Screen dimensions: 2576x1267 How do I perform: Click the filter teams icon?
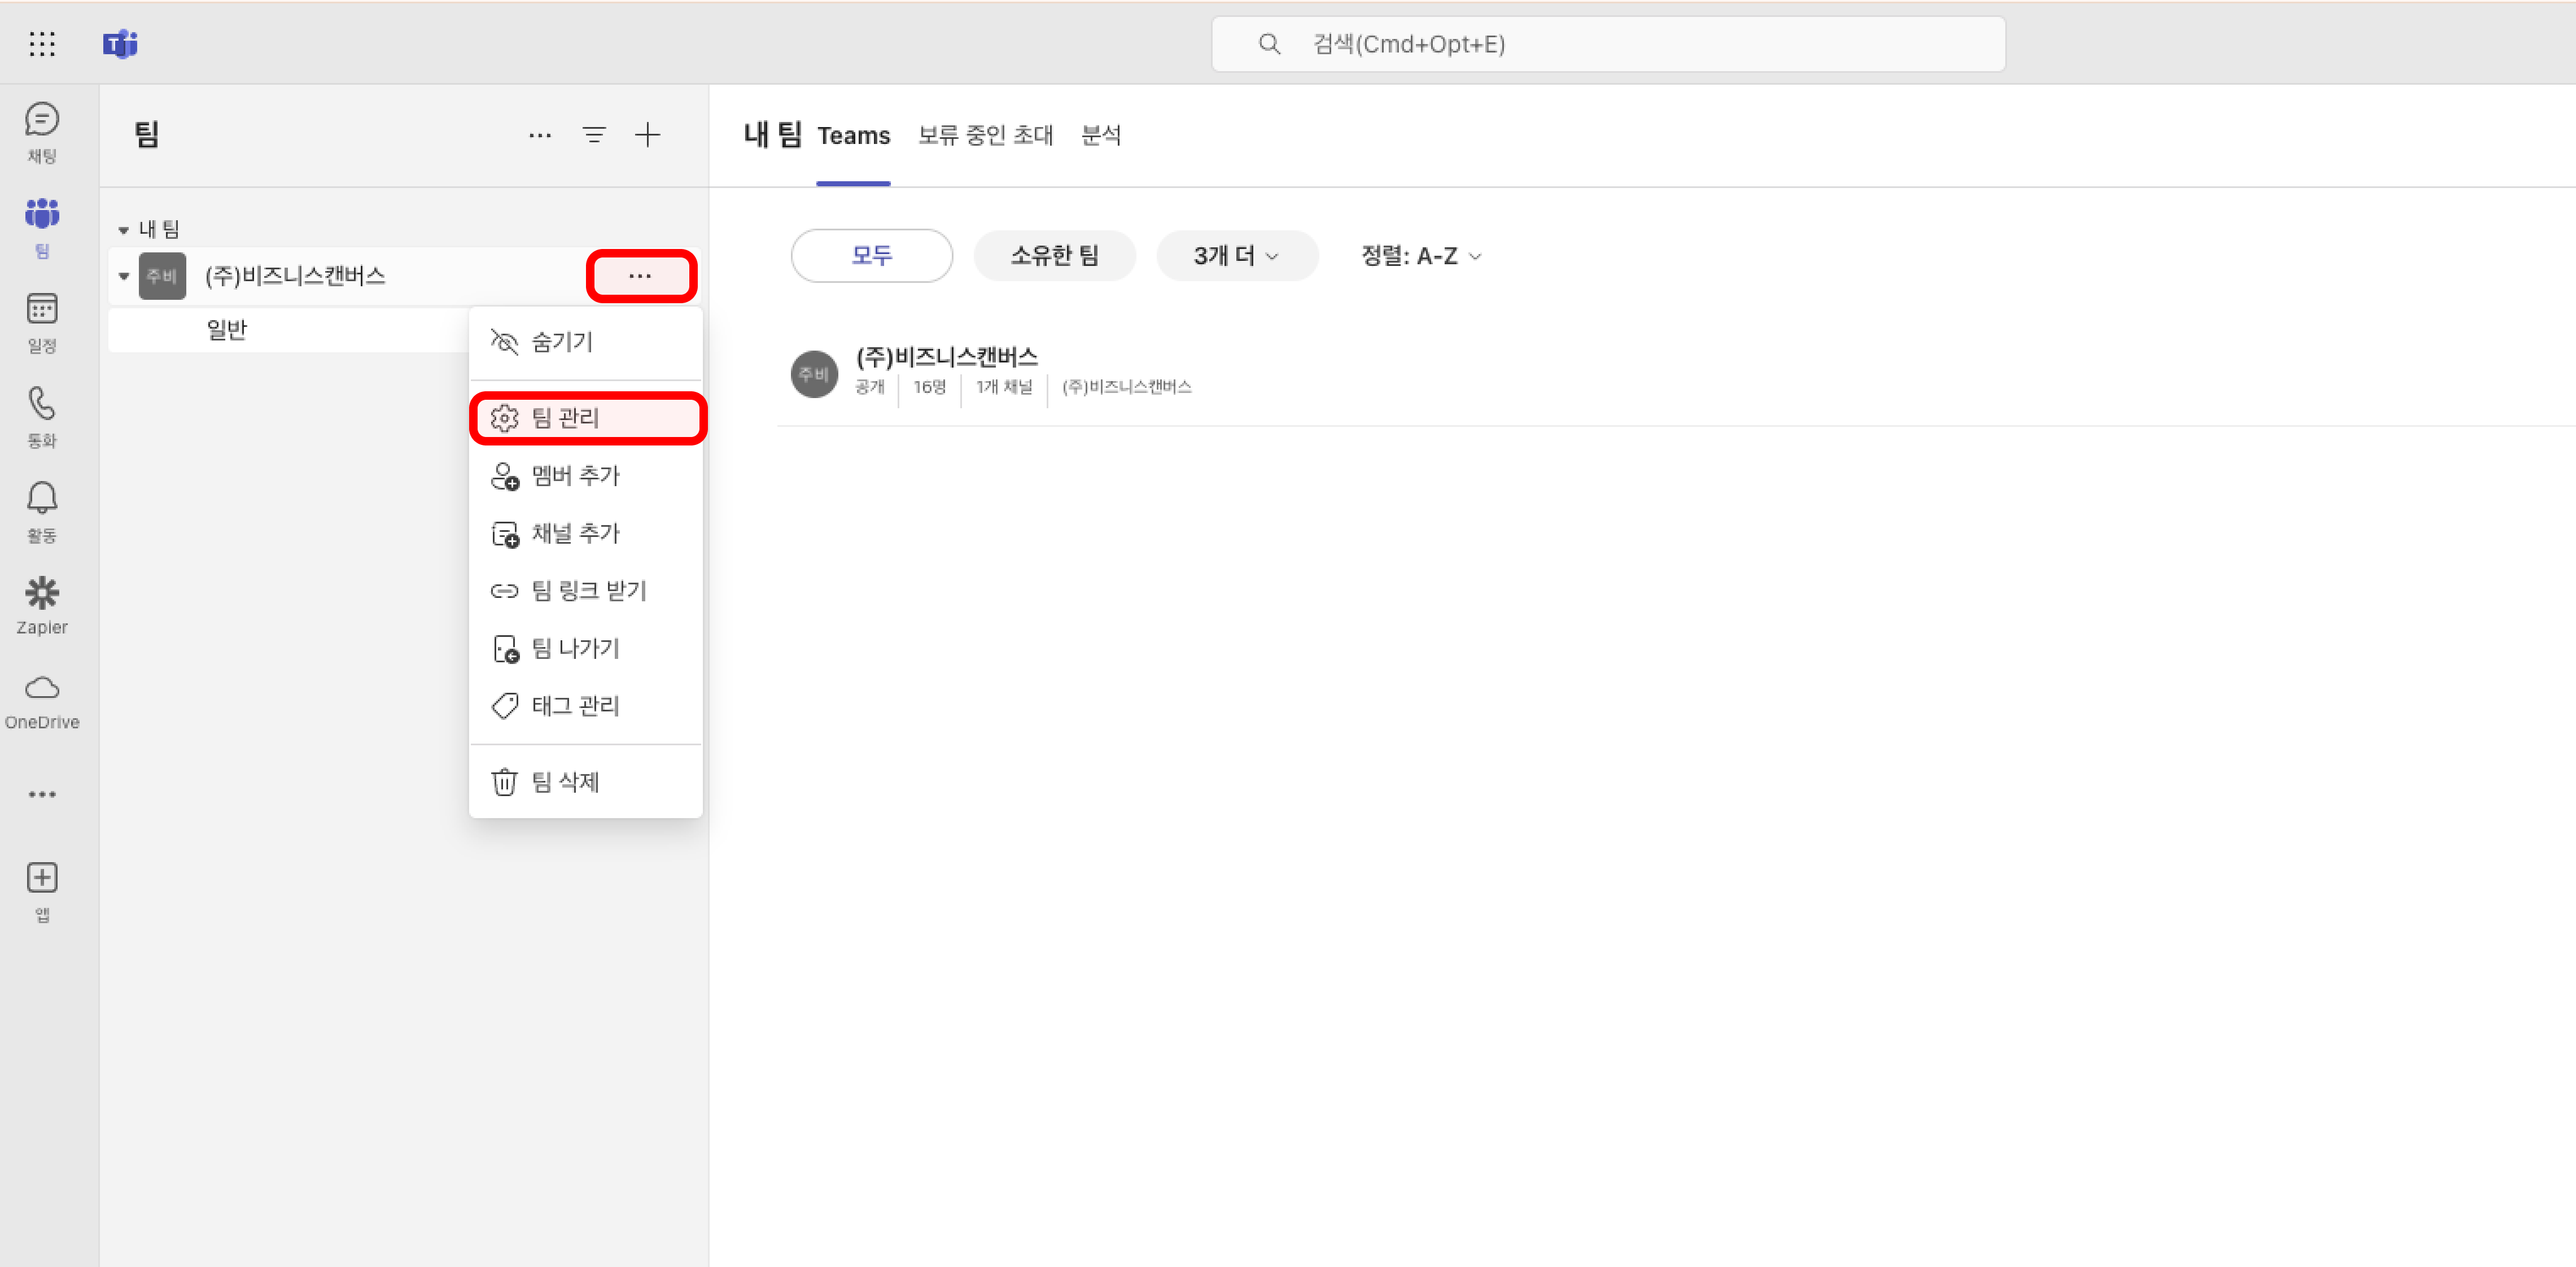594,135
